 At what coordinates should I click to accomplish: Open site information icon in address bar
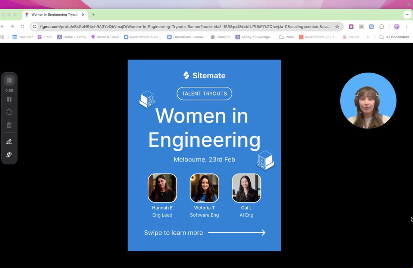(34, 26)
